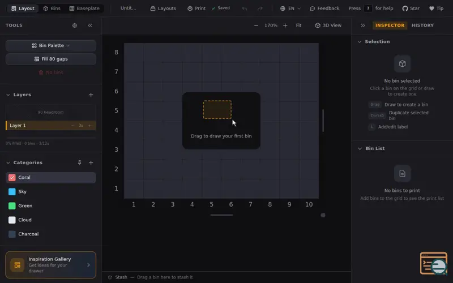Select the Green color swatch

pyautogui.click(x=12, y=206)
